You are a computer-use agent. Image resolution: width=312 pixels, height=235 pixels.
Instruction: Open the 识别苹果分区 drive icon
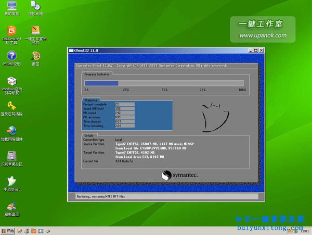(11, 156)
